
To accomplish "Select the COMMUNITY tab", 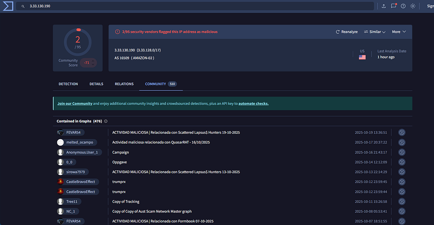I will [x=161, y=84].
